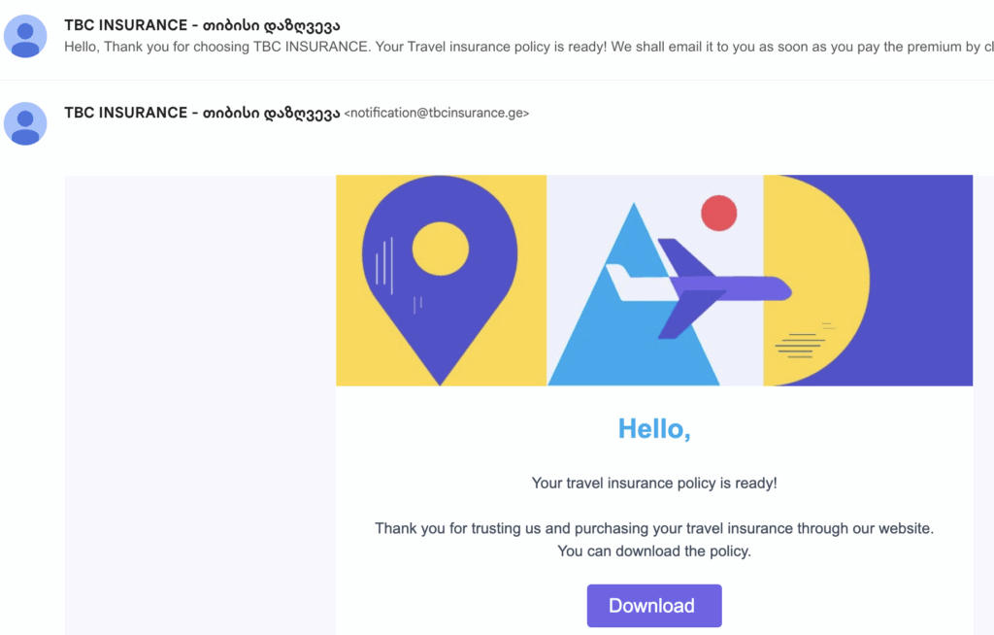Click the yellow semicircle graphic in banner
Image resolution: width=994 pixels, height=635 pixels.
pyautogui.click(x=816, y=281)
